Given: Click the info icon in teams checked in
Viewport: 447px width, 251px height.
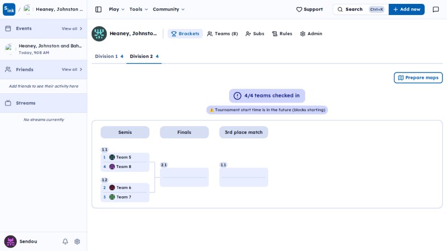Looking at the screenshot, I should 237,95.
